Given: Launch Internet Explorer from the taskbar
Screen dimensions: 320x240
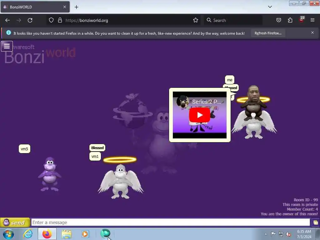Looking at the screenshot, I should pyautogui.click(x=28, y=234).
